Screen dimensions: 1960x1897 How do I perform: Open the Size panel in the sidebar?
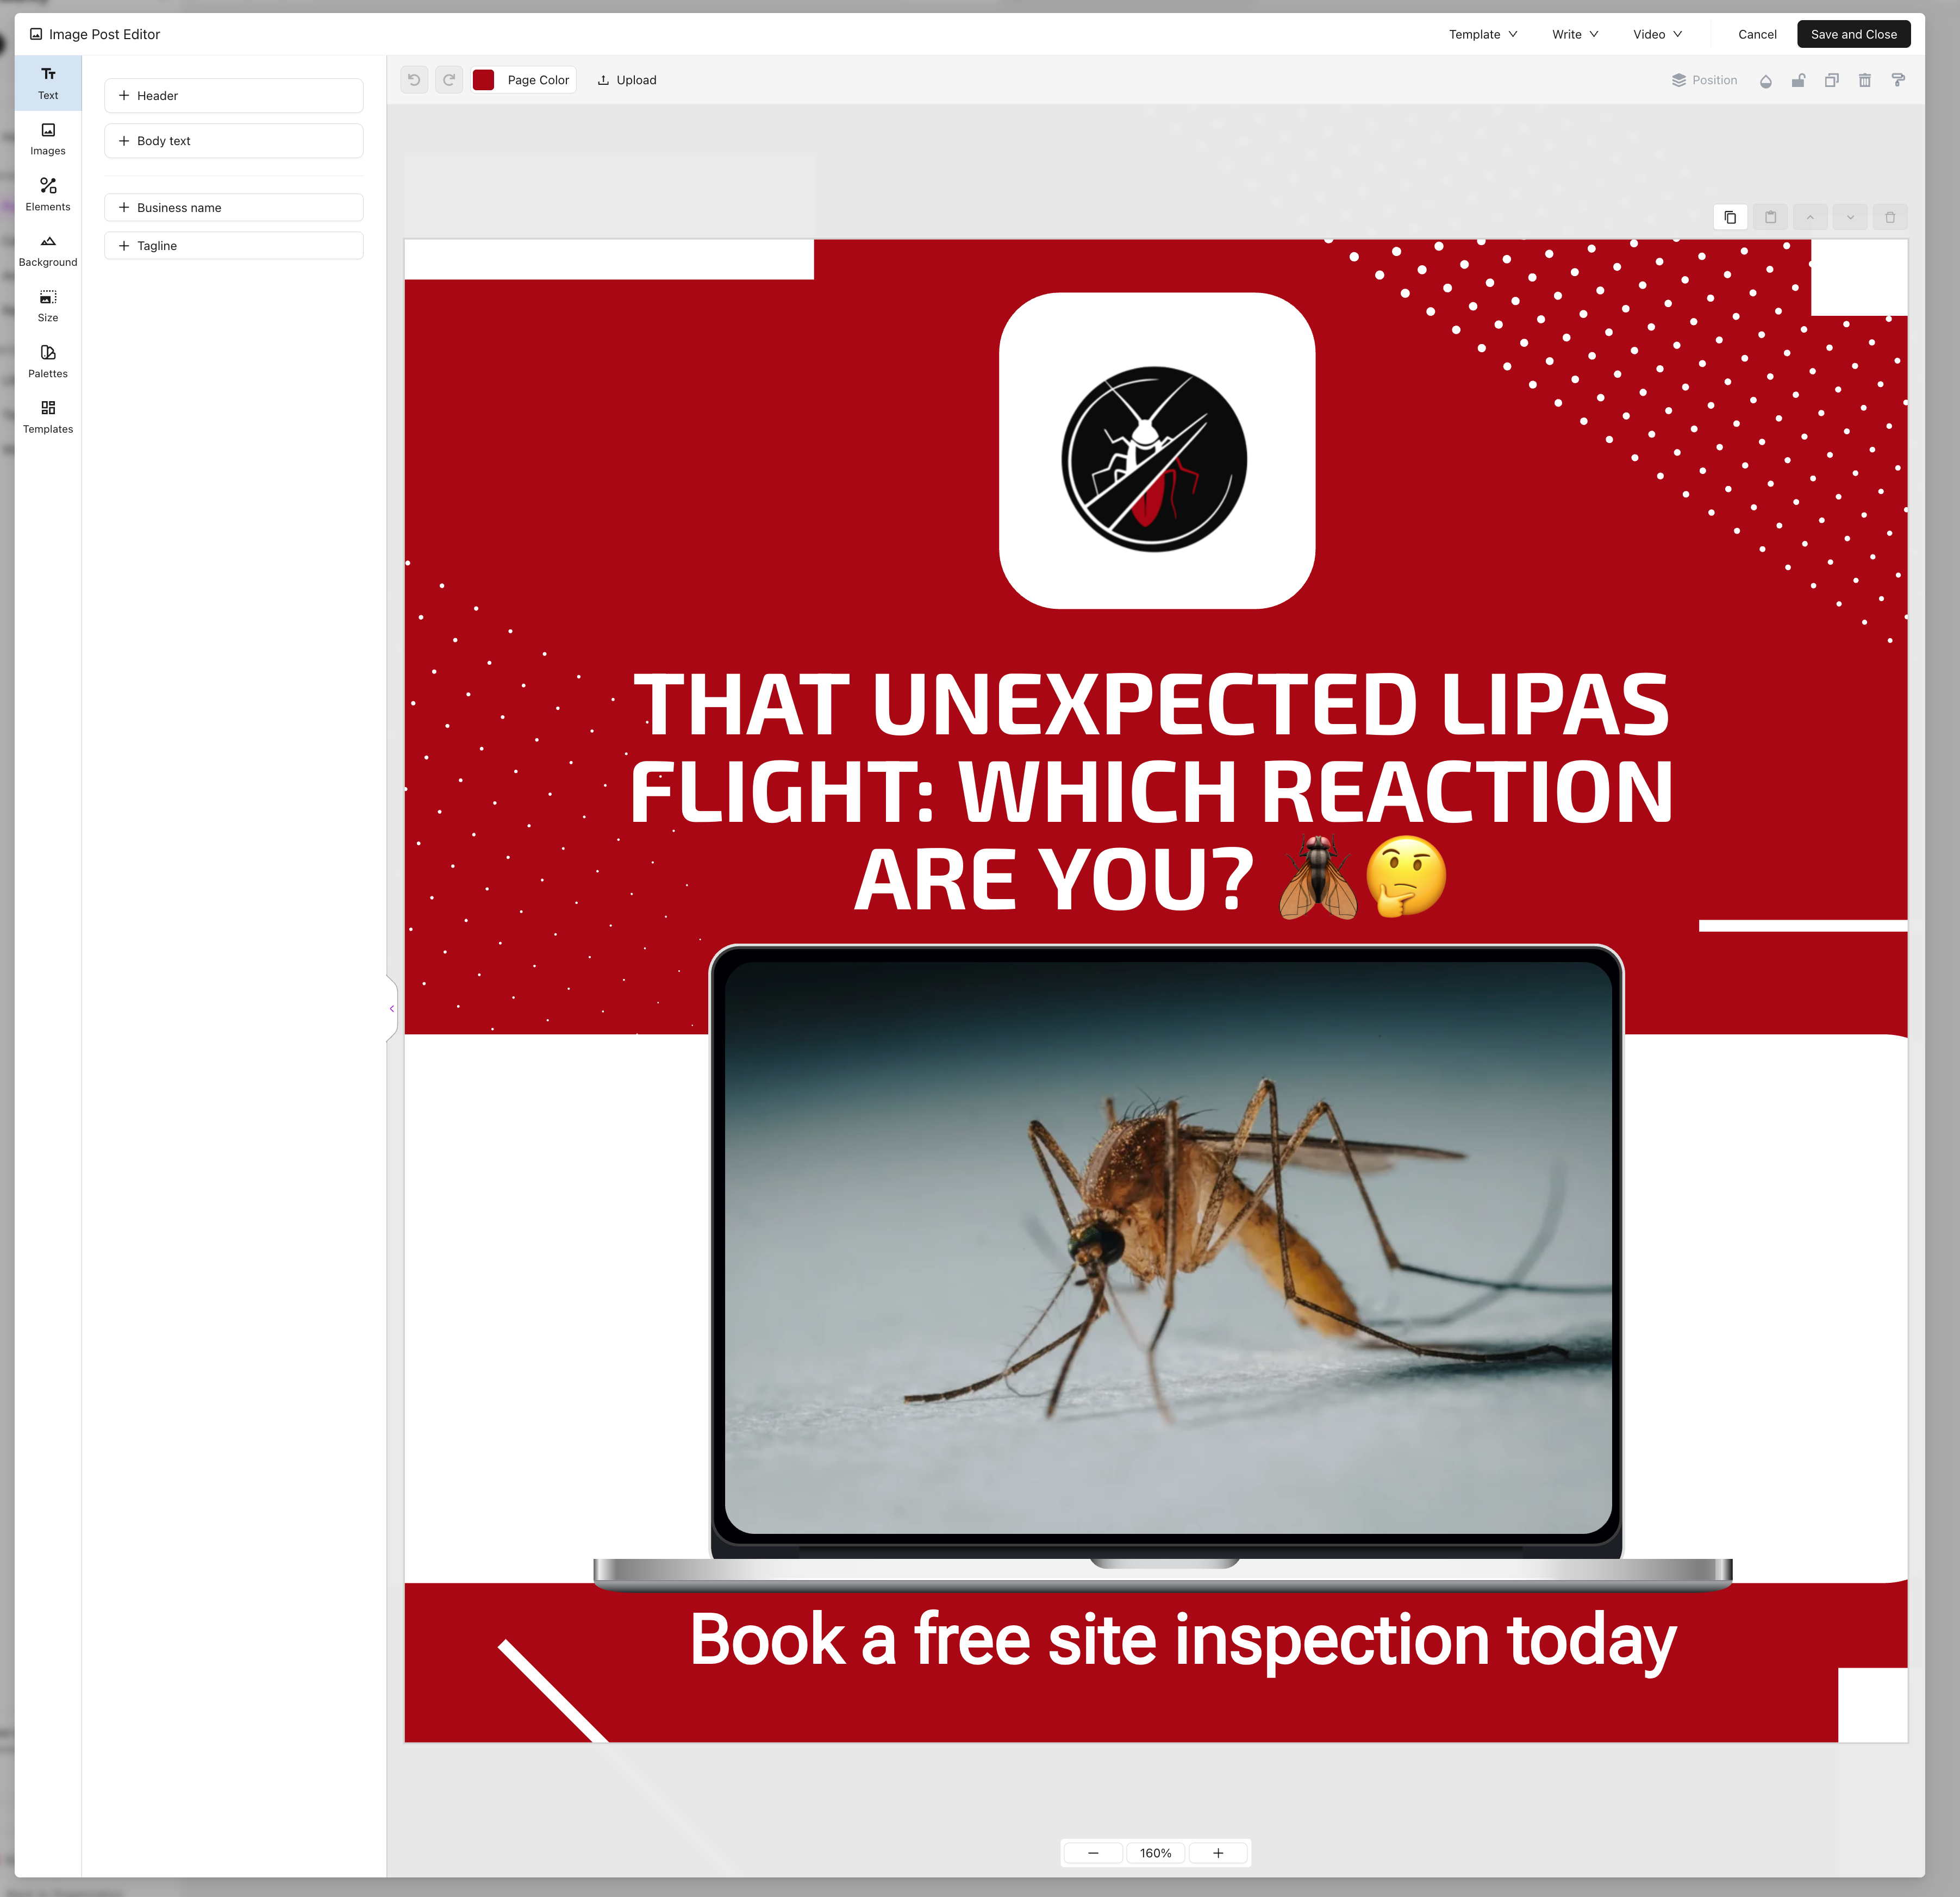pyautogui.click(x=48, y=306)
